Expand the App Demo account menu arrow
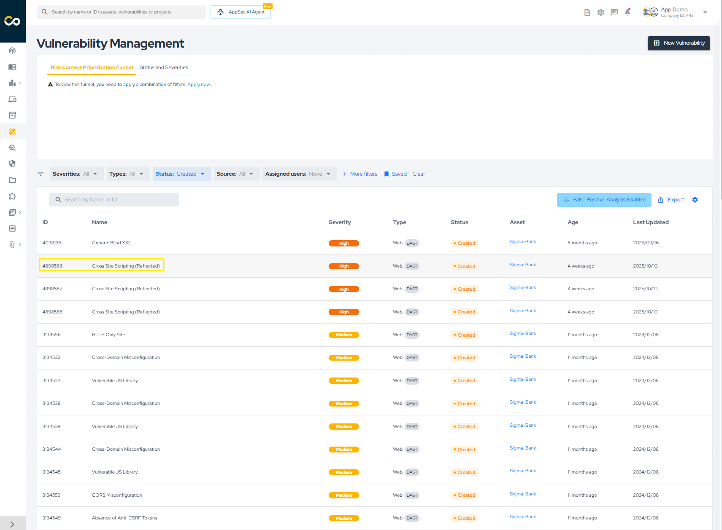 click(x=705, y=12)
